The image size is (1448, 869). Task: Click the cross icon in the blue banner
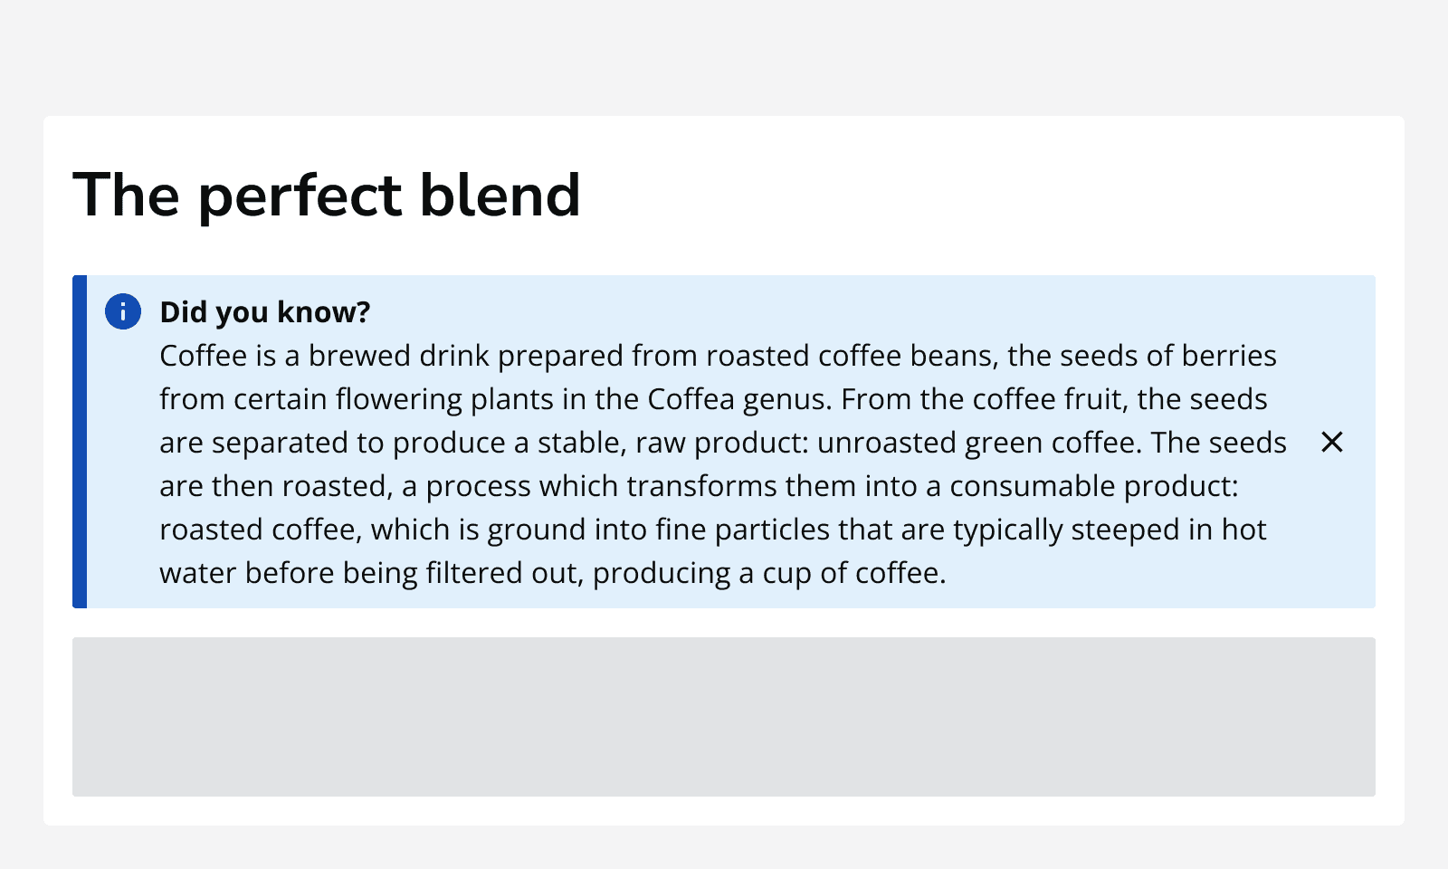[1332, 443]
